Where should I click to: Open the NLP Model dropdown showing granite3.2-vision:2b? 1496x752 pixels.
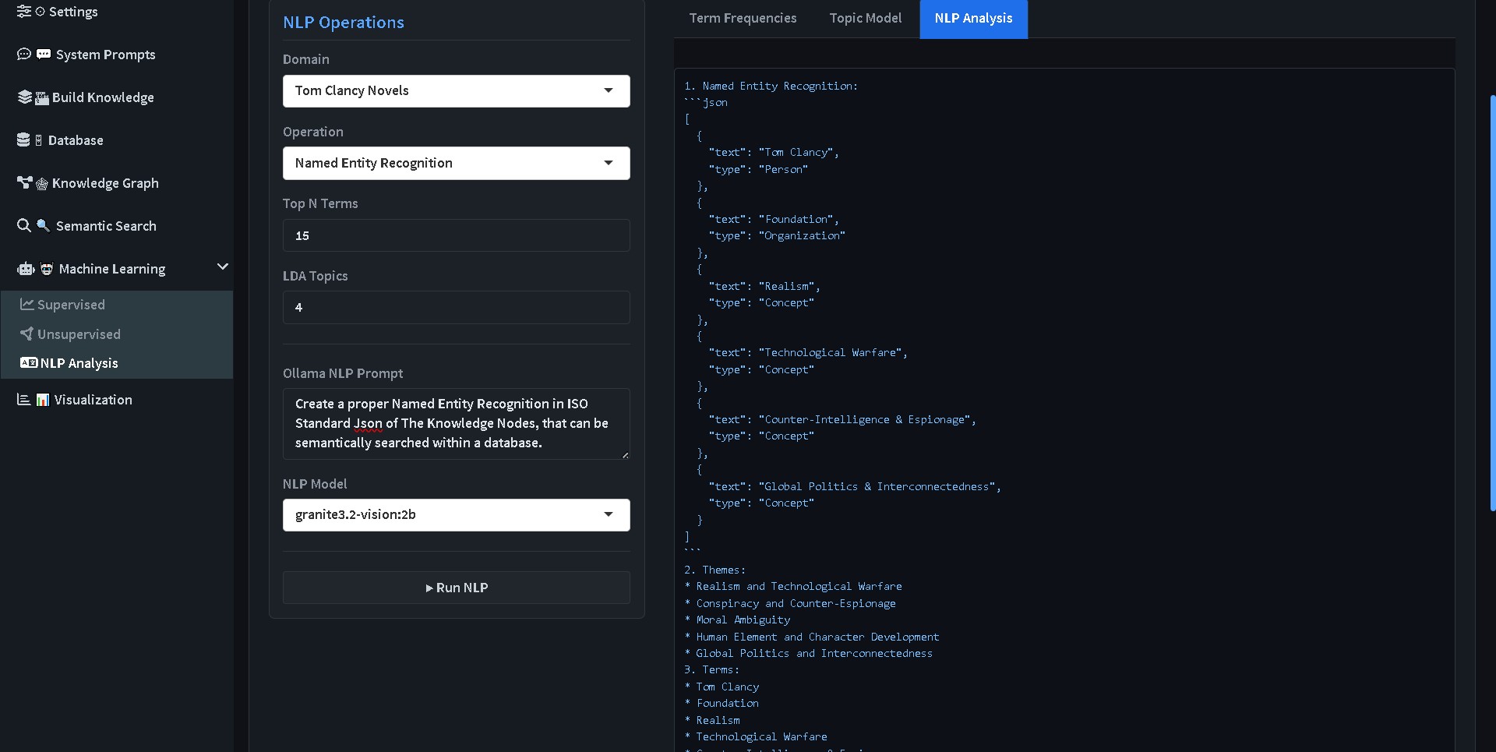click(457, 515)
